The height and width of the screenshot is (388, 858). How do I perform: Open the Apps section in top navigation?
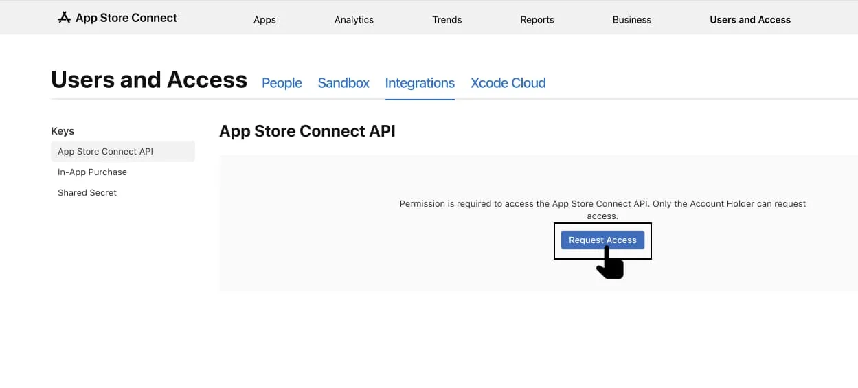(x=264, y=20)
